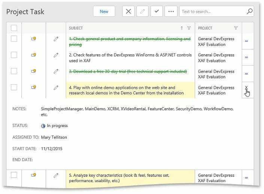Open the more actions ellipsis toolbar button
The image size is (264, 194).
[171, 12]
